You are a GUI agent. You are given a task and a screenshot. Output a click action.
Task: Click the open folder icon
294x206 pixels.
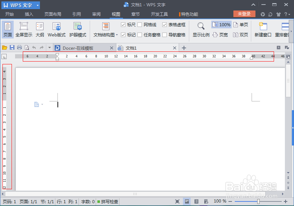[x=5, y=48]
